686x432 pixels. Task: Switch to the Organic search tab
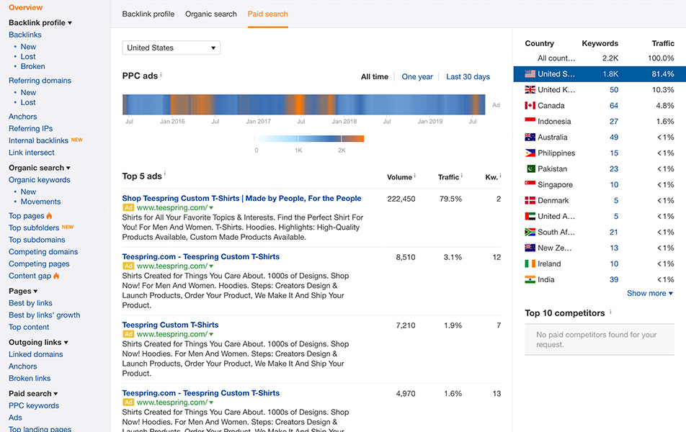click(x=211, y=14)
